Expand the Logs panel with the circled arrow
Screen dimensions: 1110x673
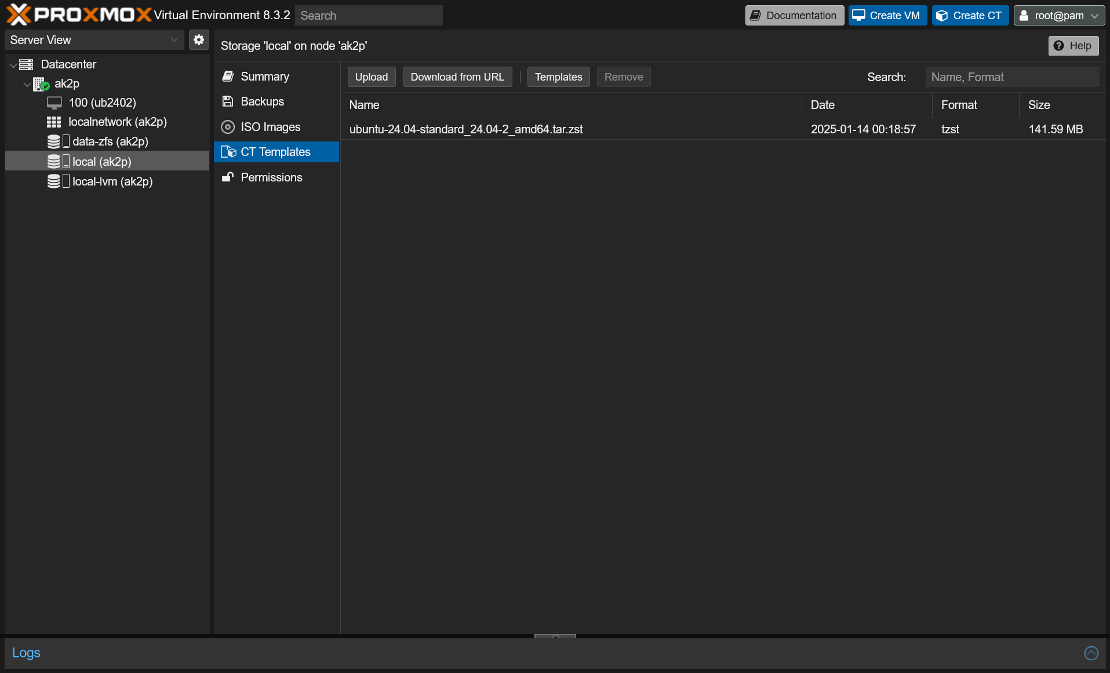point(1091,653)
